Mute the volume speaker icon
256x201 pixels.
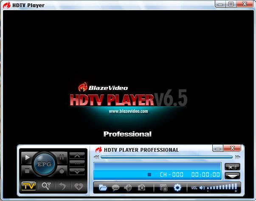click(x=202, y=187)
